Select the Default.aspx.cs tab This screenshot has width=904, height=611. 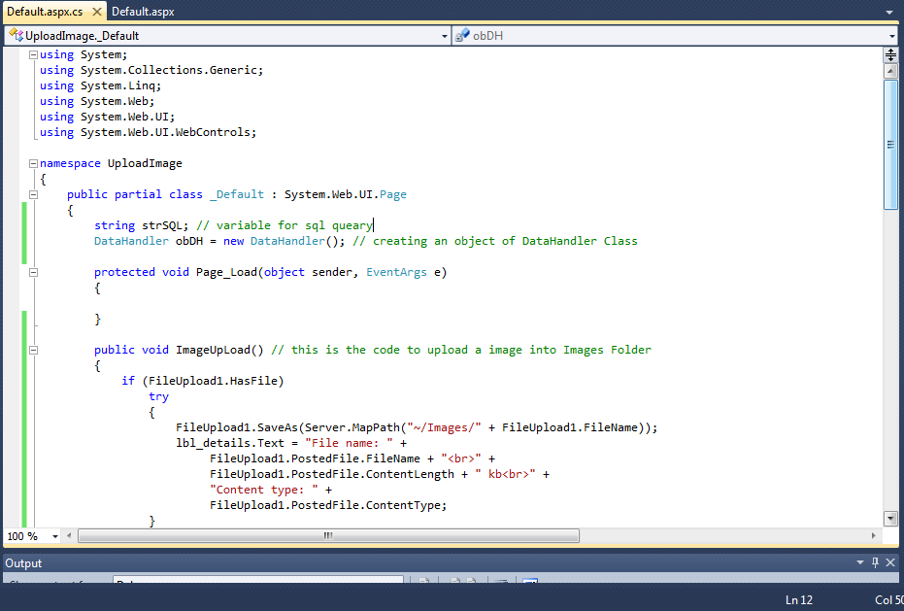45,12
